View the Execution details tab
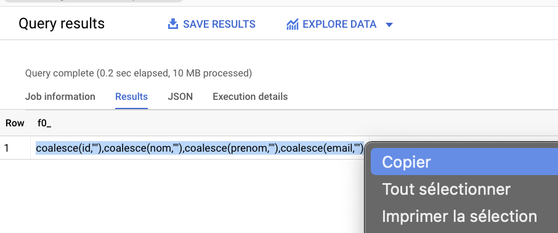Screen dimensions: 558x233 250,97
